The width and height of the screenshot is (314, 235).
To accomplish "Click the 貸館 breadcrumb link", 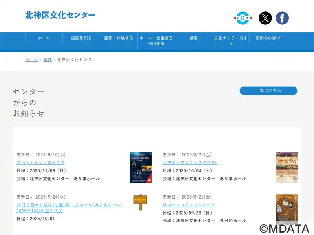I will pos(47,60).
